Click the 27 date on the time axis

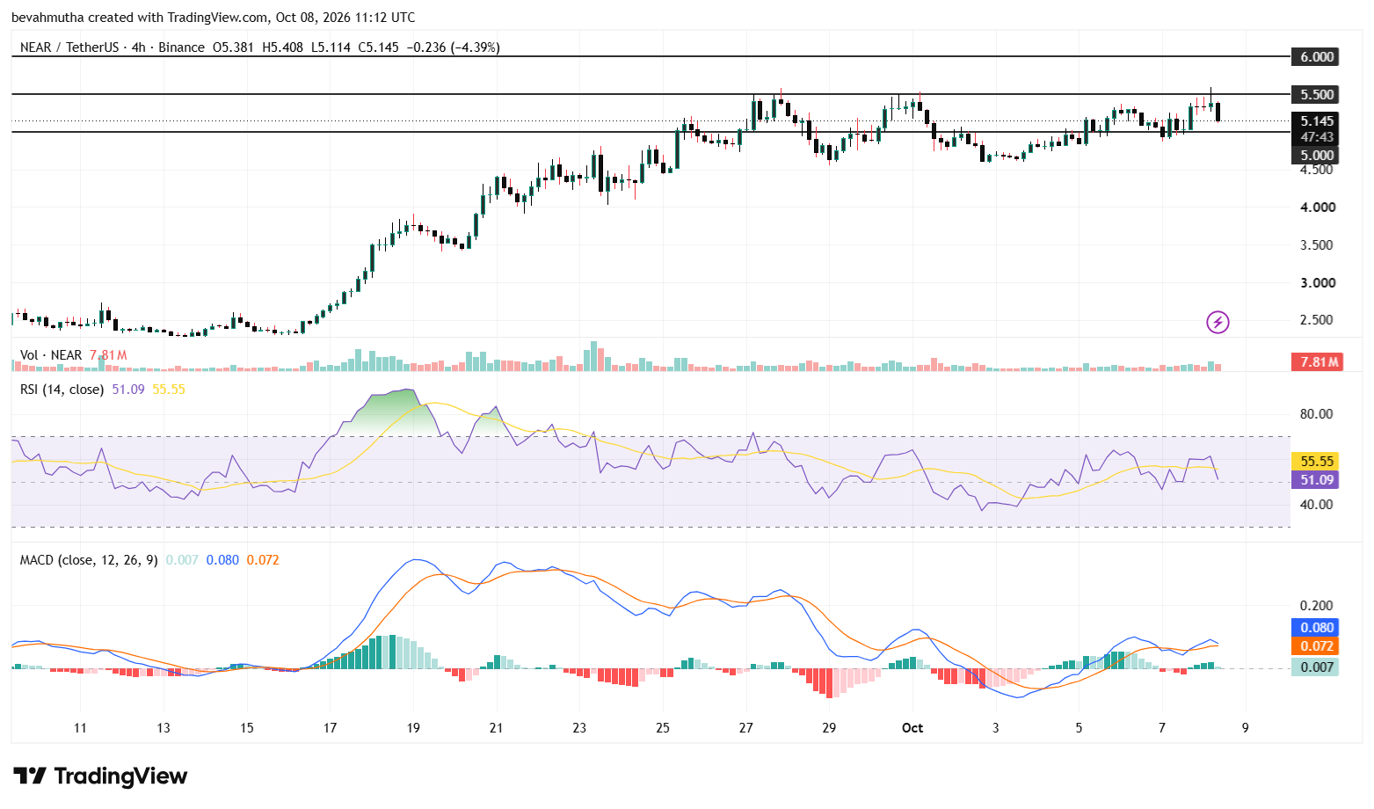(x=746, y=728)
